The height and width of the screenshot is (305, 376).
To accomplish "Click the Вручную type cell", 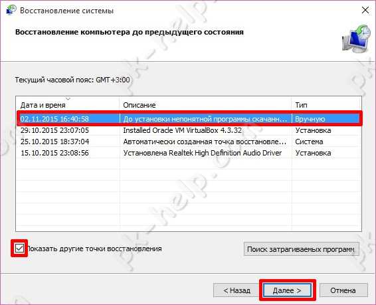I will pos(310,119).
